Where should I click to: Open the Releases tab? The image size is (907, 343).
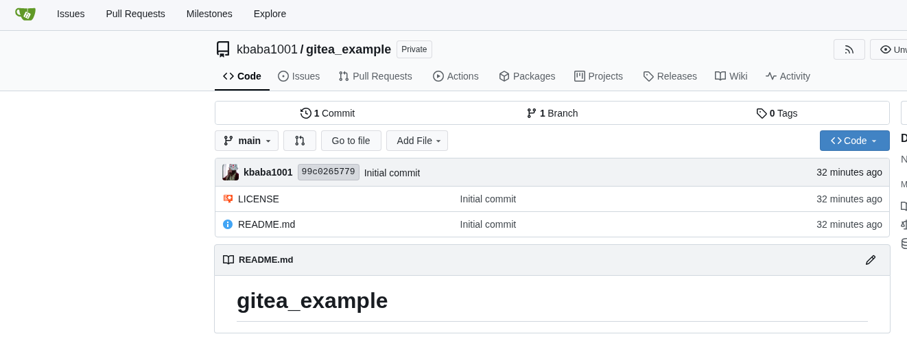point(670,76)
